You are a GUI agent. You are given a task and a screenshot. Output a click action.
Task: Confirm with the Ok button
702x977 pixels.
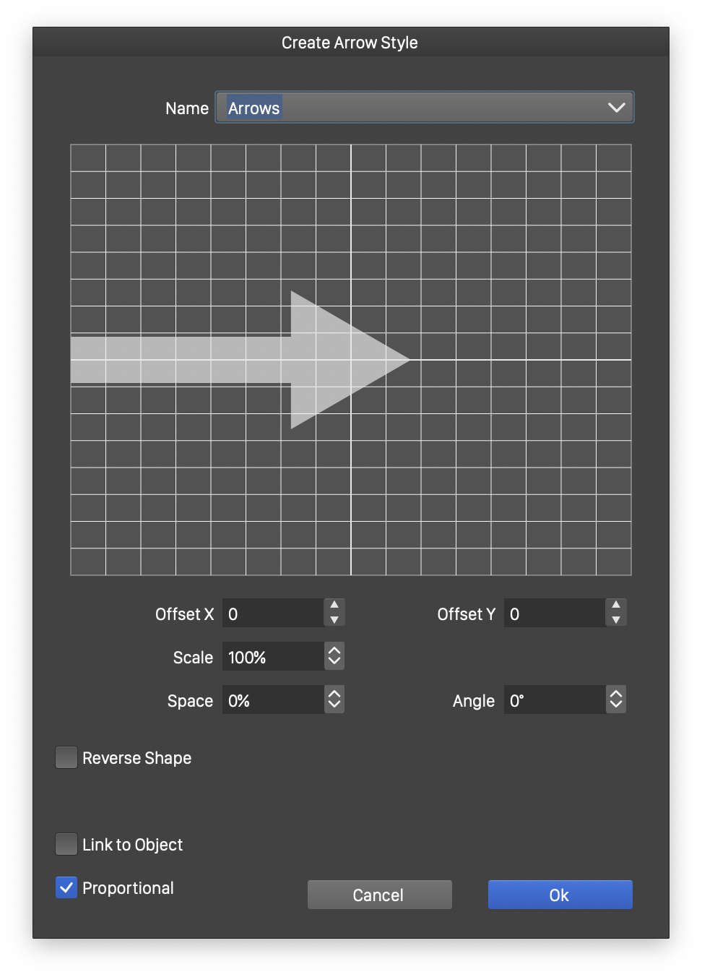[x=560, y=895]
